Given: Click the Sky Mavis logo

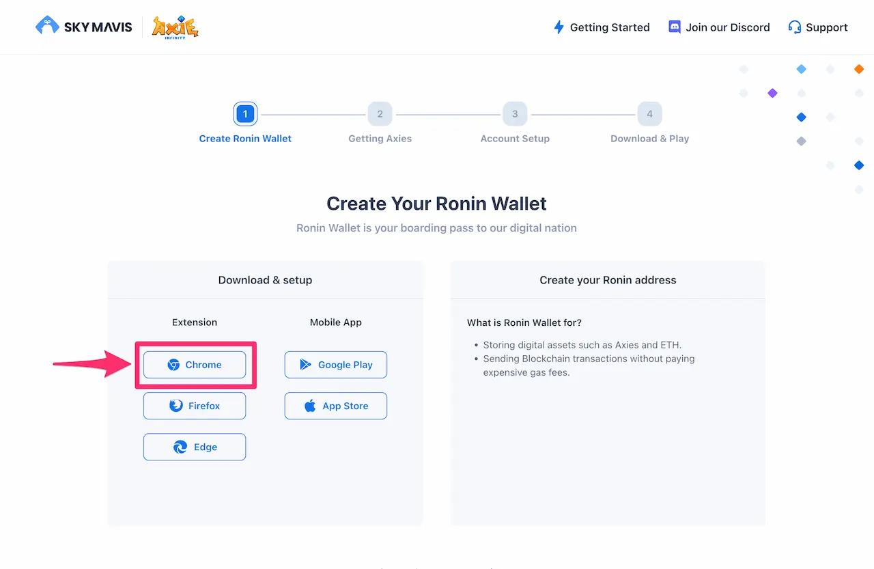Looking at the screenshot, I should [x=83, y=27].
